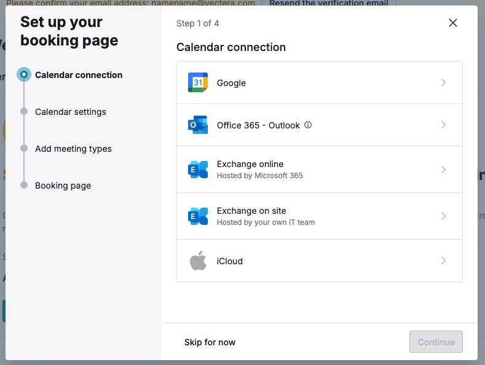Choose the Exchange on site title
The width and height of the screenshot is (485, 365).
point(251,211)
